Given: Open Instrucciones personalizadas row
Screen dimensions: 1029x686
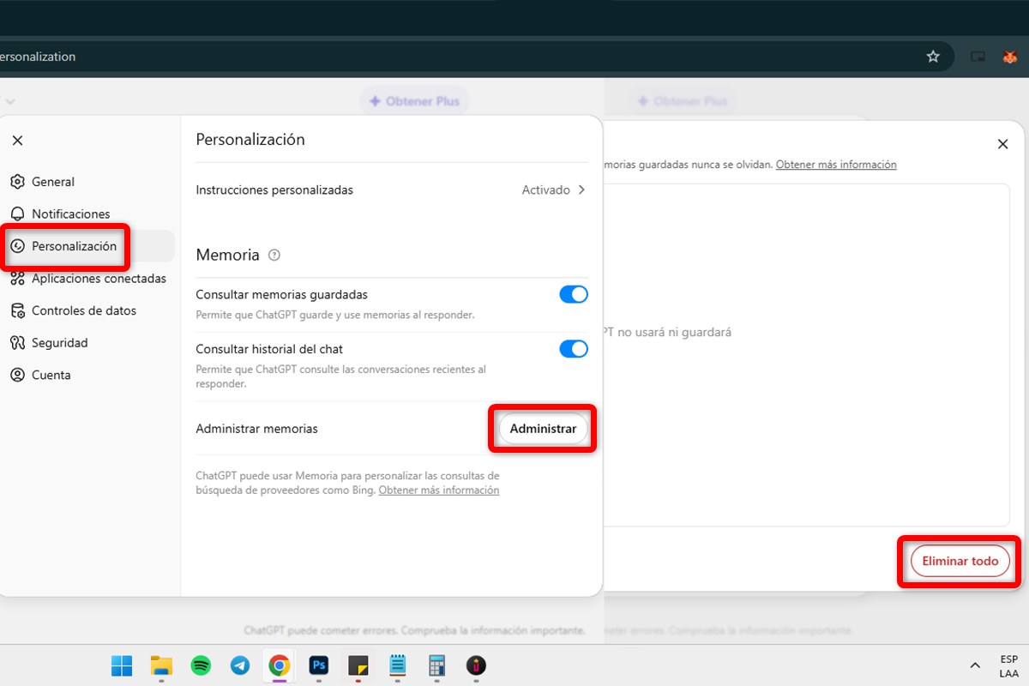Looking at the screenshot, I should (x=392, y=190).
